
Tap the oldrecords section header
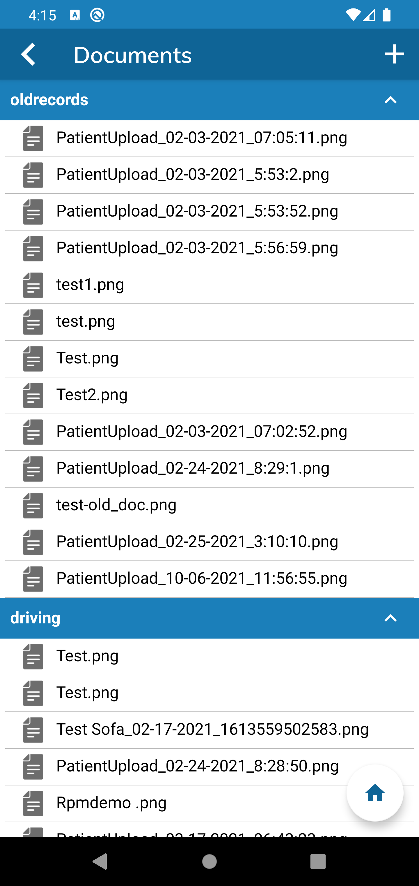pyautogui.click(x=210, y=100)
